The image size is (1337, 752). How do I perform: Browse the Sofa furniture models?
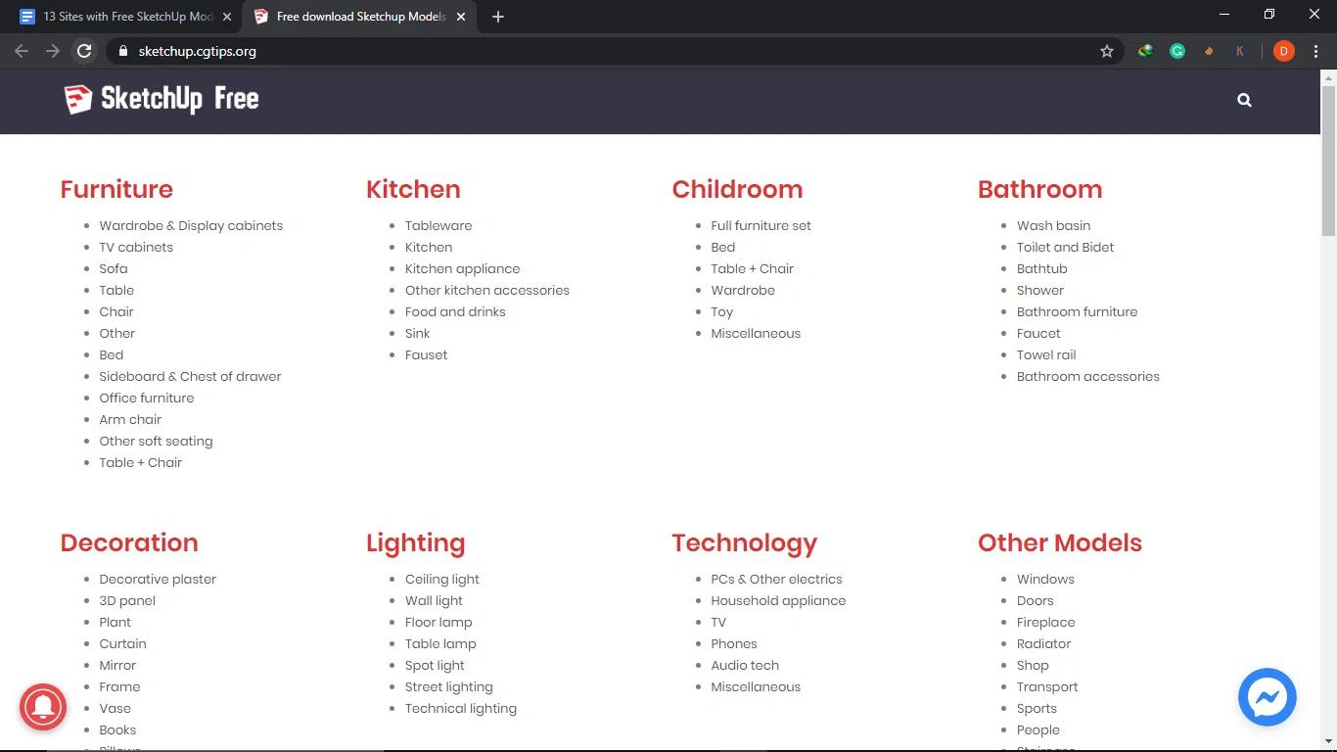[x=113, y=268]
